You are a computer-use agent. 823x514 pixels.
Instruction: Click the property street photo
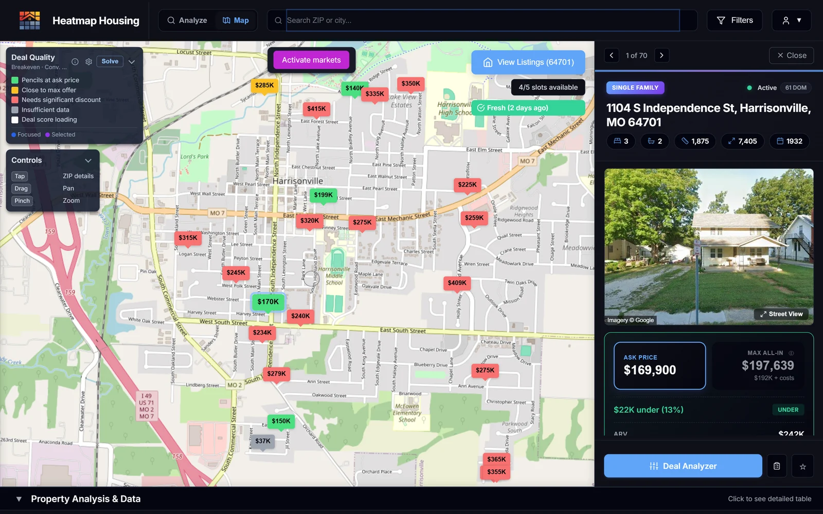point(709,247)
